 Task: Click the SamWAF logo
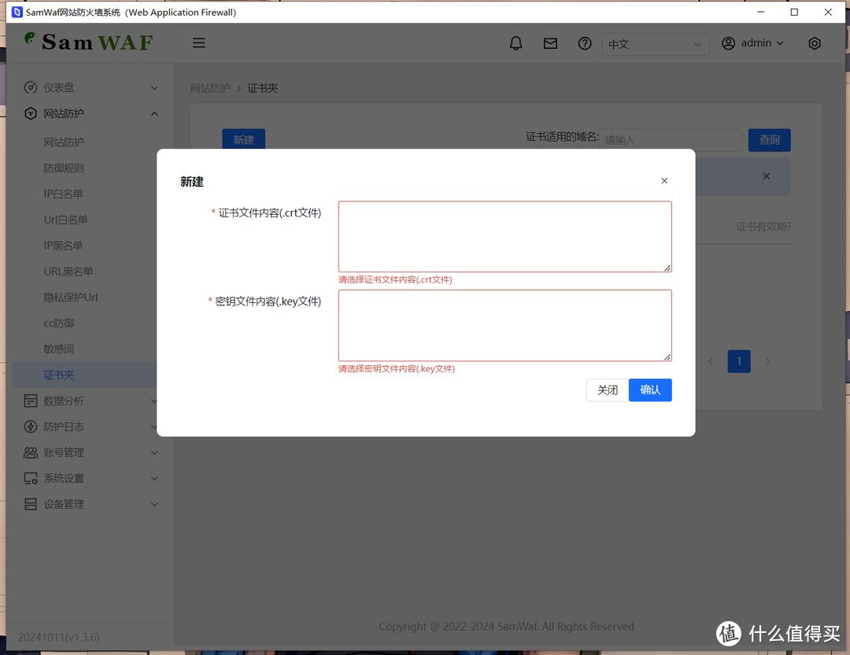(x=87, y=42)
